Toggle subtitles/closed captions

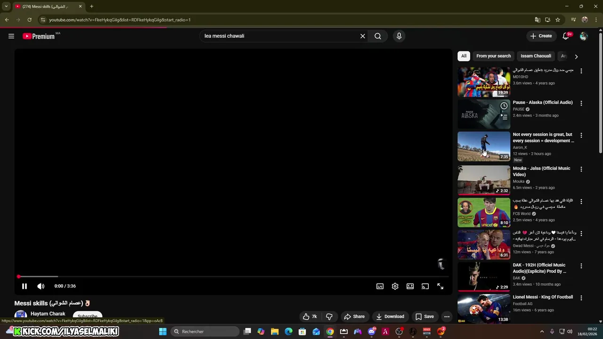click(x=380, y=286)
